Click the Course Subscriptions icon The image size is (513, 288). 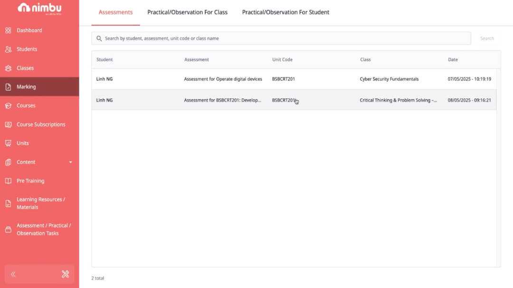click(x=8, y=125)
